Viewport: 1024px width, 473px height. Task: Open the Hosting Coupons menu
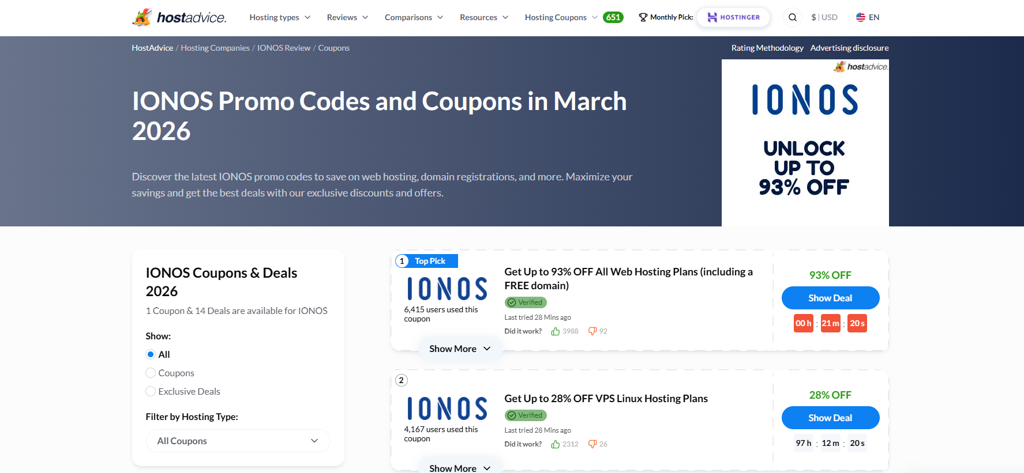pos(561,17)
